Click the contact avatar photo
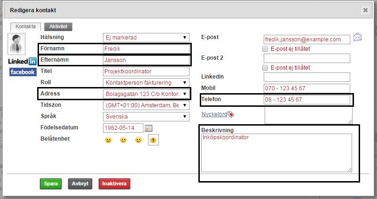This screenshot has height=199, width=377. (16, 44)
